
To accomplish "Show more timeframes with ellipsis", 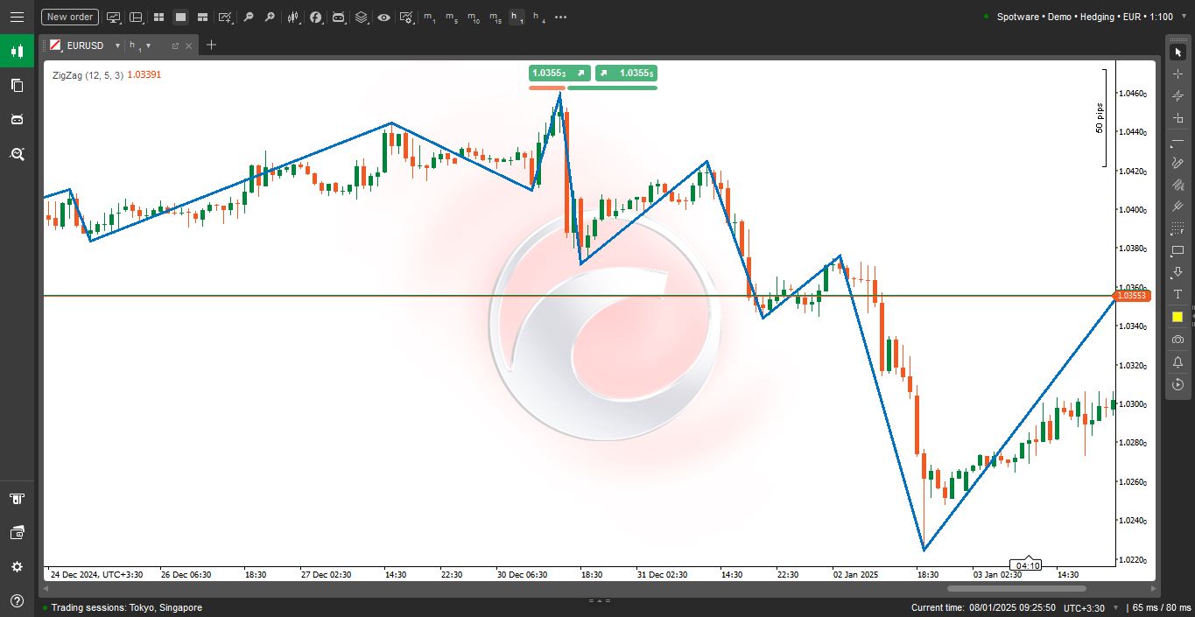I will point(561,17).
